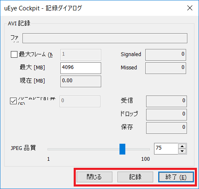Click the JPEG quality value box showing 75

[x=166, y=149]
